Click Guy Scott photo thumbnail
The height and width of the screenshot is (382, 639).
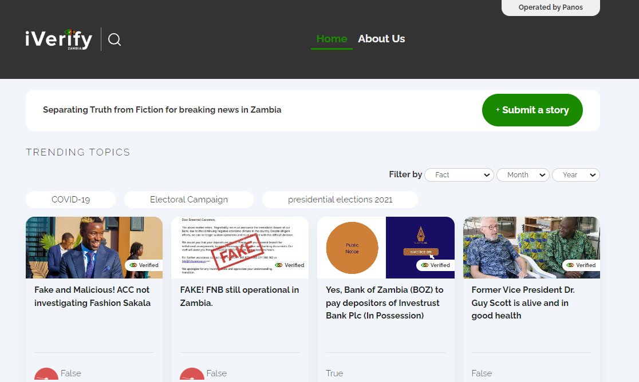pos(531,248)
